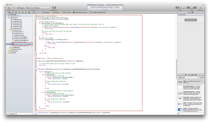Select the Assistant editor mode
Viewport: 210px width, 123px height.
click(x=181, y=8)
